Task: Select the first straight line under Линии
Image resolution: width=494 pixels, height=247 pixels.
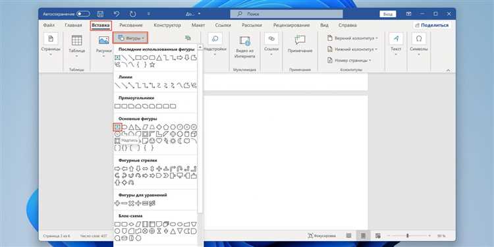Action: [117, 86]
